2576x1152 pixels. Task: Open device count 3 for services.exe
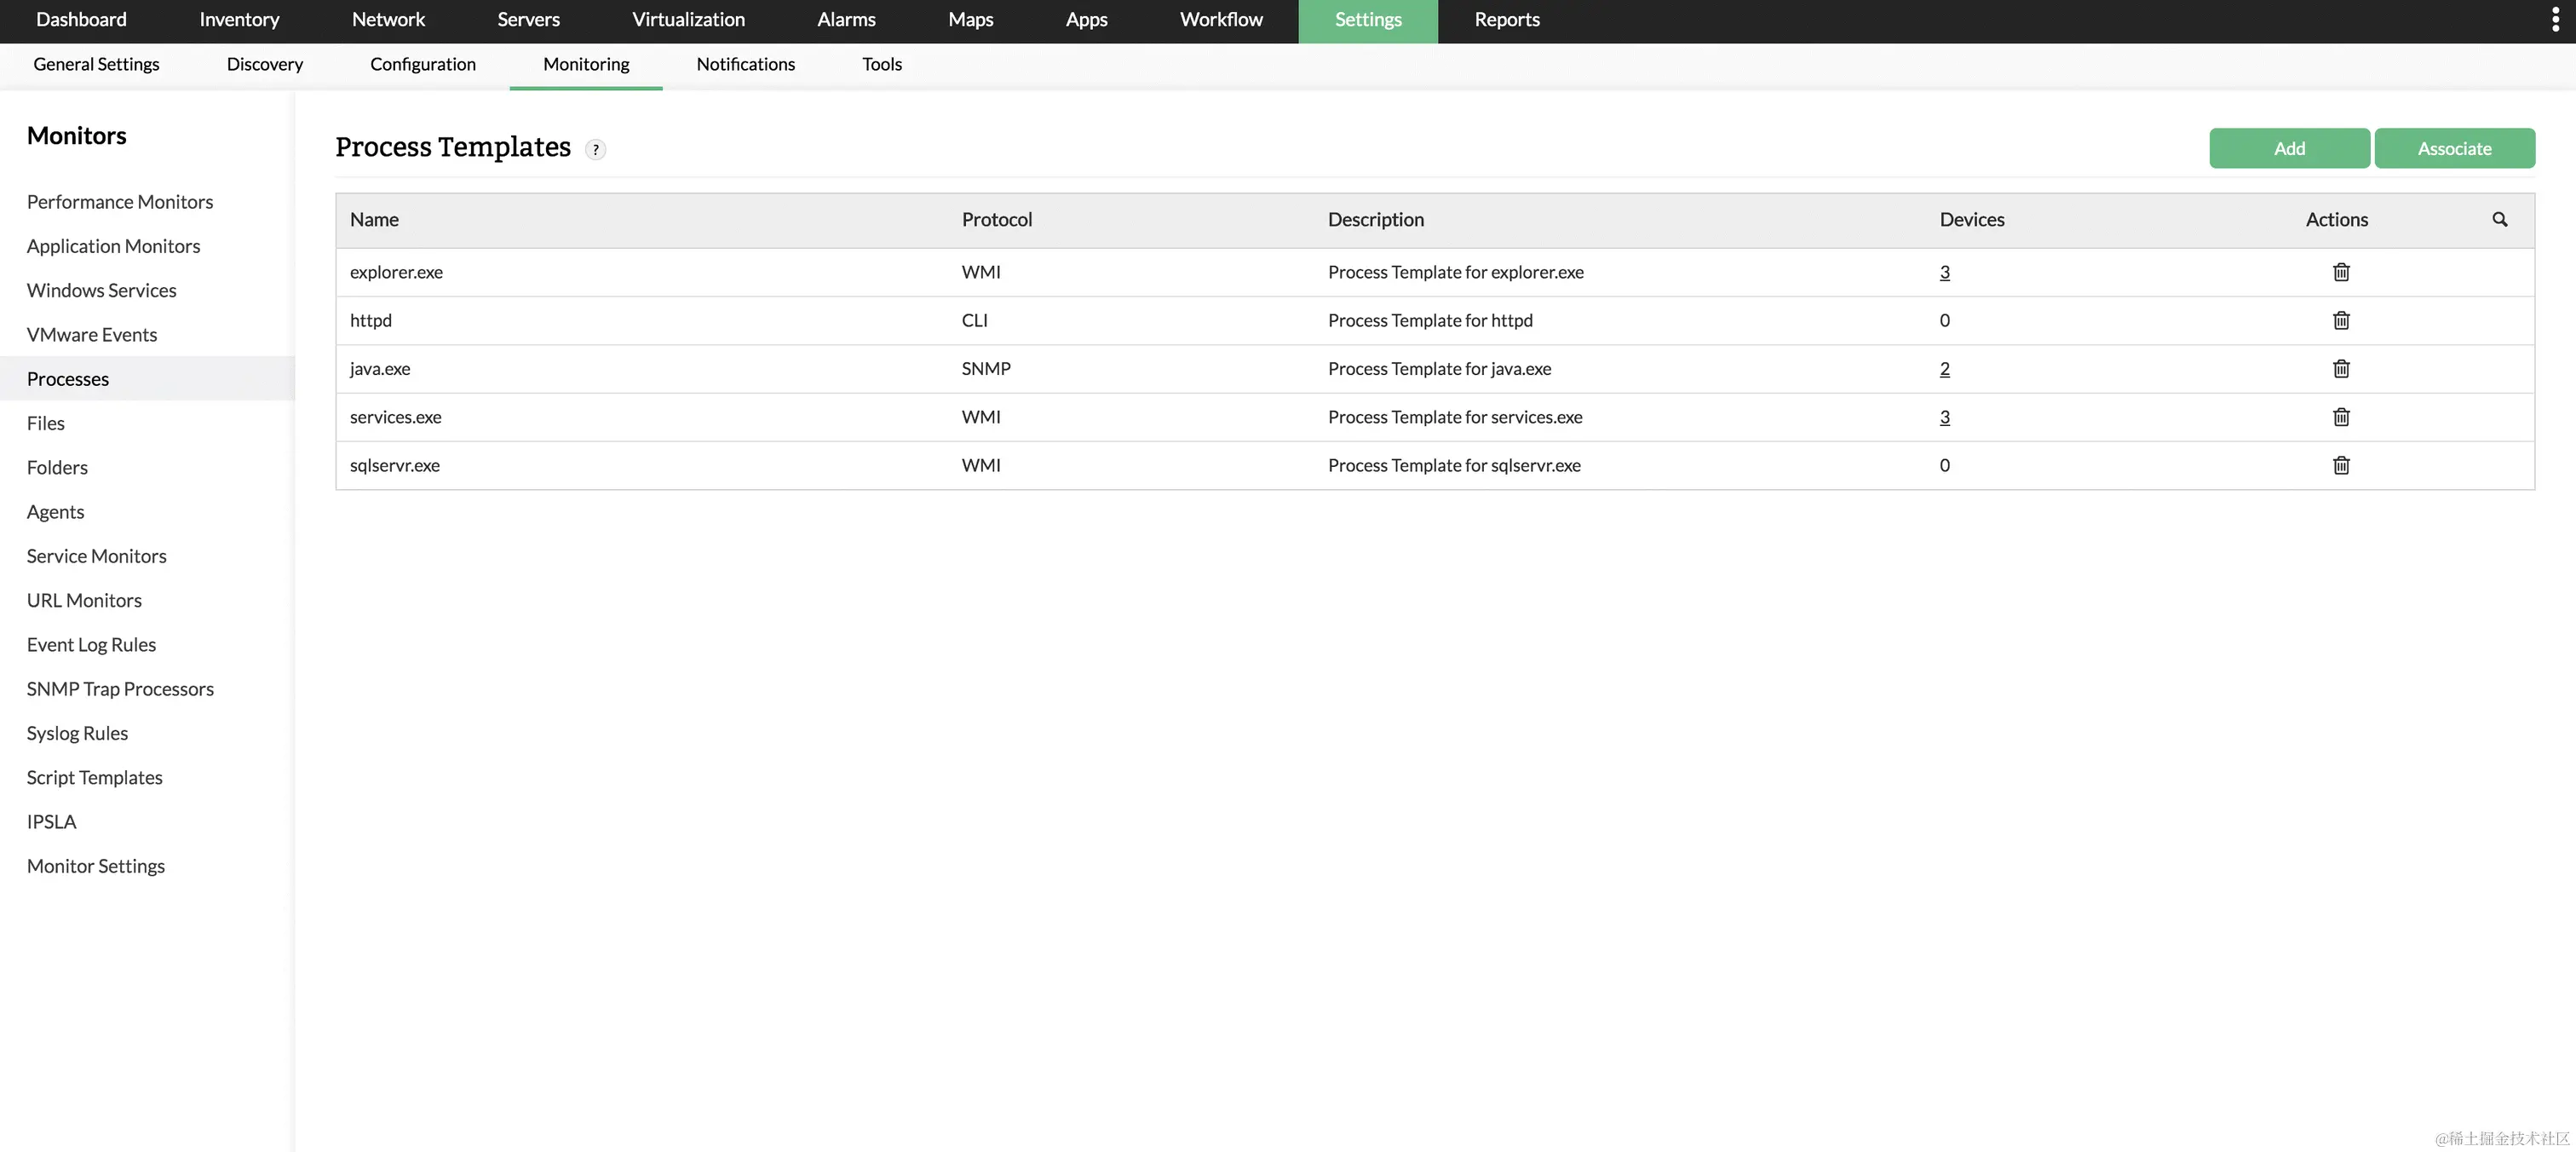click(1944, 417)
